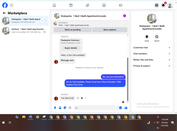The image size is (177, 131).
Task: Choose a GIF
Action: click(70, 108)
